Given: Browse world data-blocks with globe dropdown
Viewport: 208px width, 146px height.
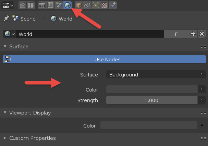Looking at the screenshot, I should [x=9, y=34].
